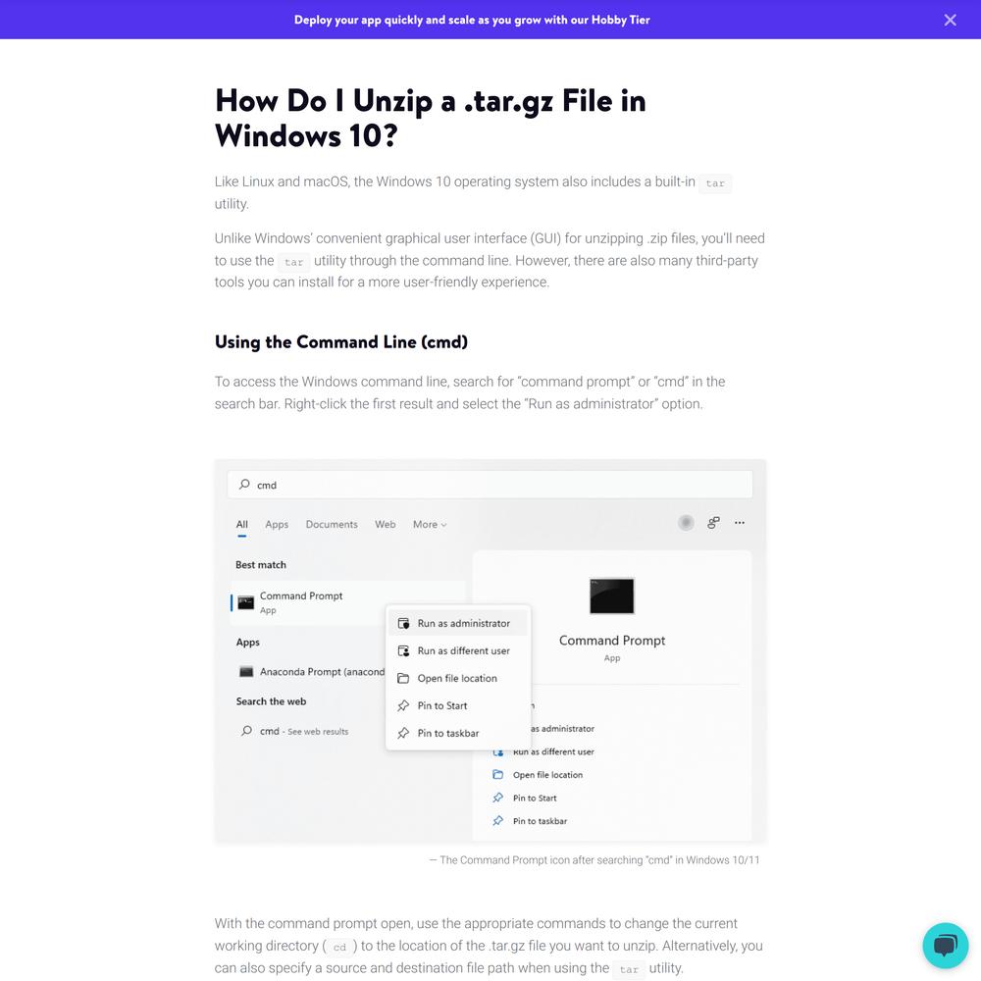The image size is (981, 981).
Task: Click the Hobby Tier banner message
Action: (472, 20)
